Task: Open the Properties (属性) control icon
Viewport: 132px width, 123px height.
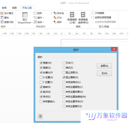Action: 2,18
